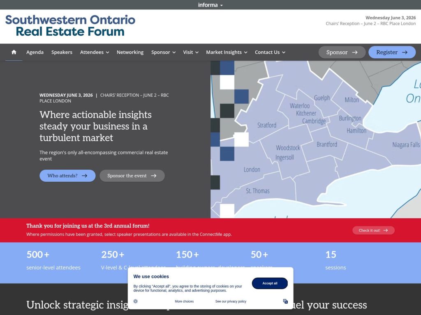421x315 pixels.
Task: Expand the Sponsor navigation dropdown
Action: 163,52
